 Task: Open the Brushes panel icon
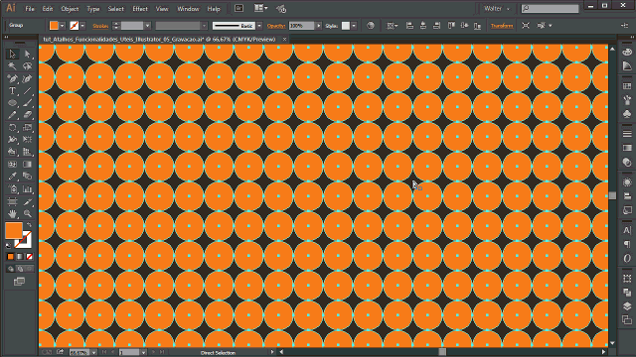627,100
